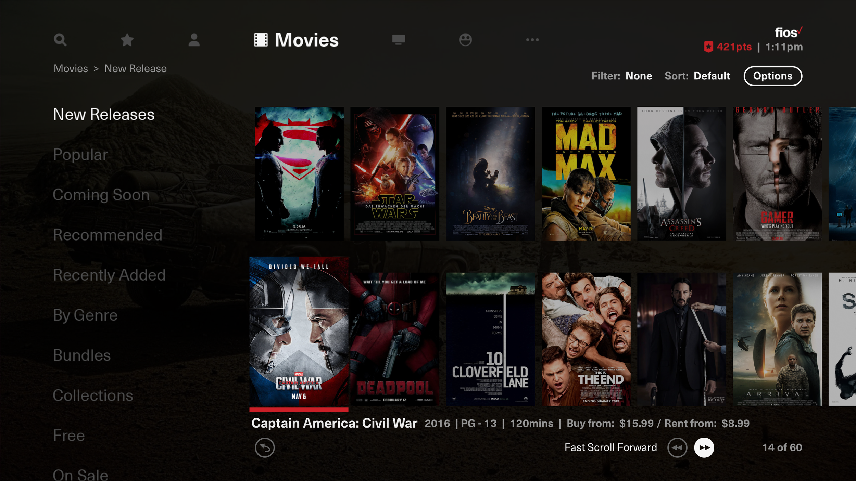Open the Gamer poster

click(x=777, y=173)
